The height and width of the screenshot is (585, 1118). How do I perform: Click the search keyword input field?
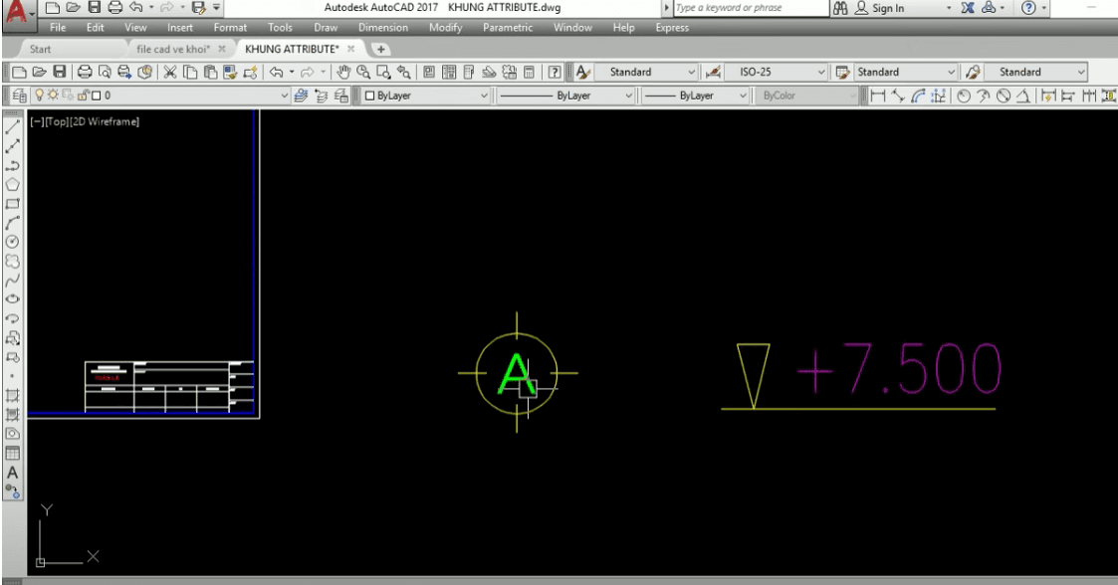click(752, 8)
